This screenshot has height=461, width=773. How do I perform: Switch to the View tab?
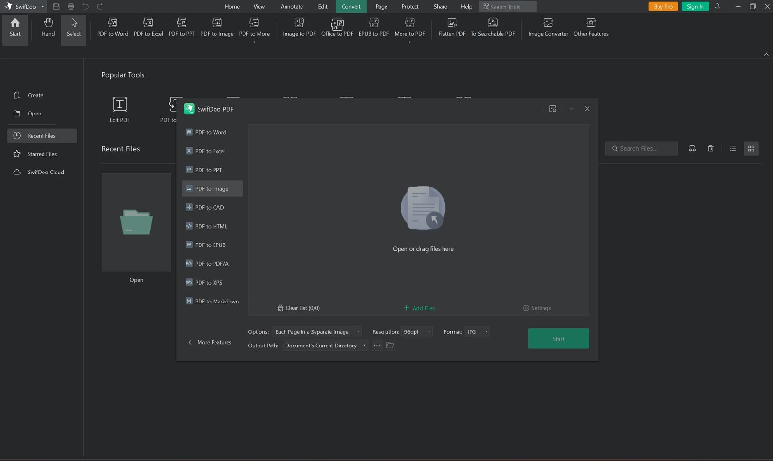[259, 6]
